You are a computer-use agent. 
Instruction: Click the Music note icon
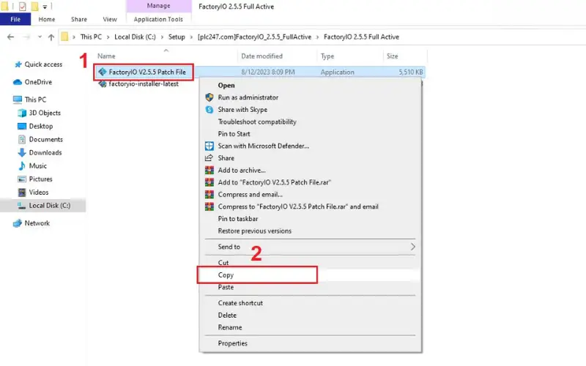[x=22, y=166]
